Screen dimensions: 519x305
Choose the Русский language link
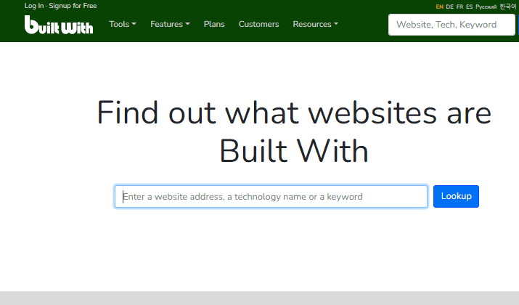(x=486, y=7)
